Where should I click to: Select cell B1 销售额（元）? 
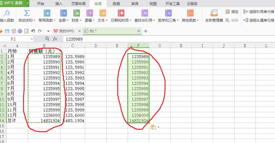coord(44,51)
